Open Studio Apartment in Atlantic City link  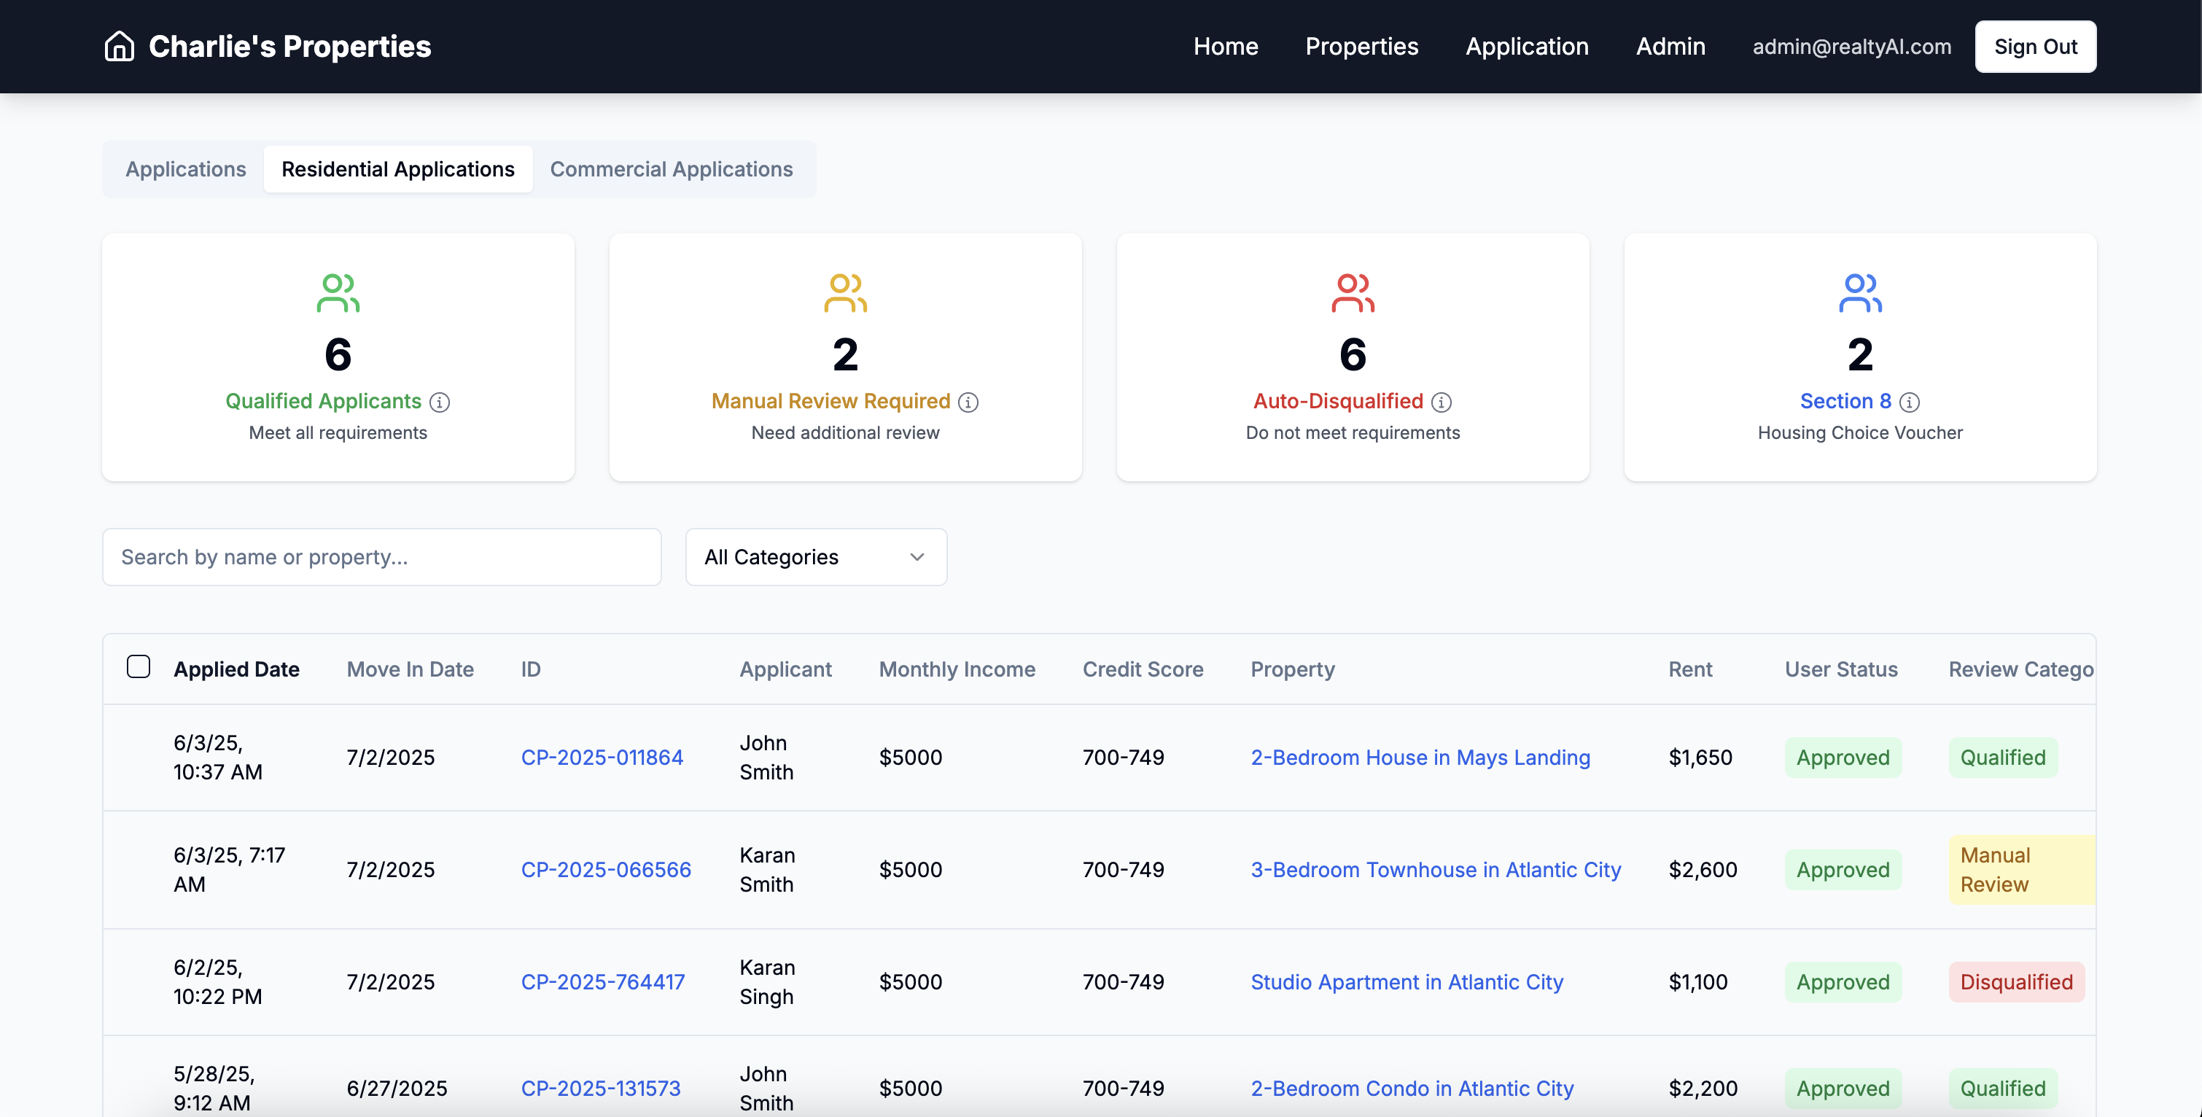point(1407,982)
